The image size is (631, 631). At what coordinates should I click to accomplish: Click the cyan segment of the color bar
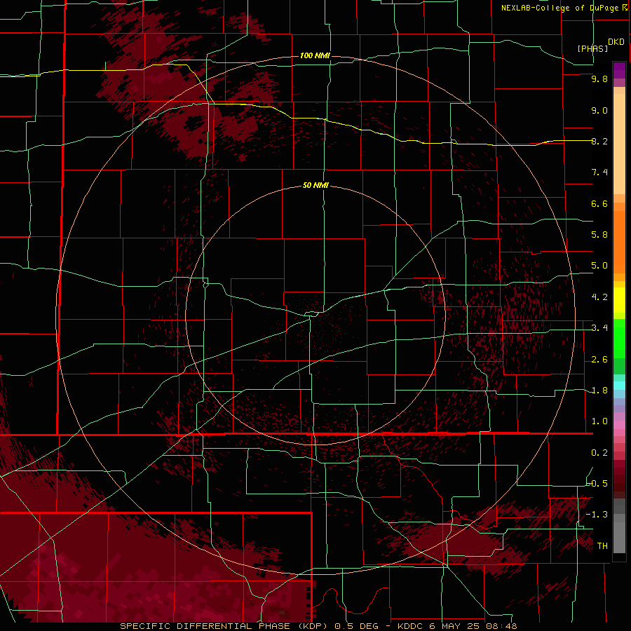[619, 385]
